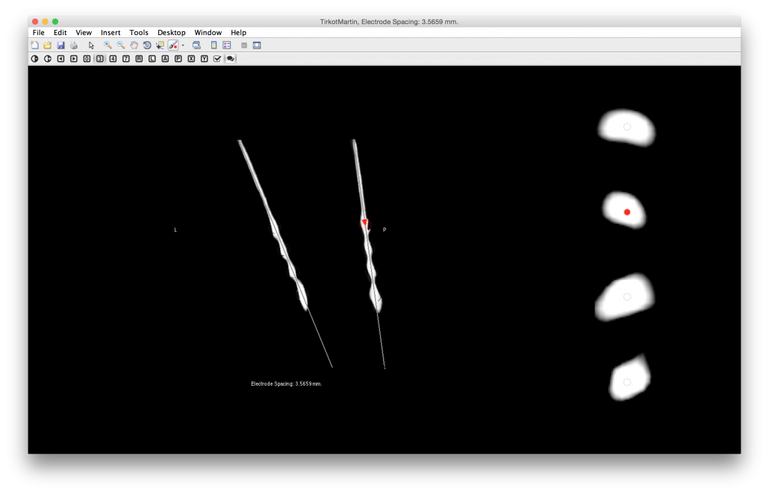The height and width of the screenshot is (494, 769).
Task: Click the Link Plot icon
Action: click(196, 45)
